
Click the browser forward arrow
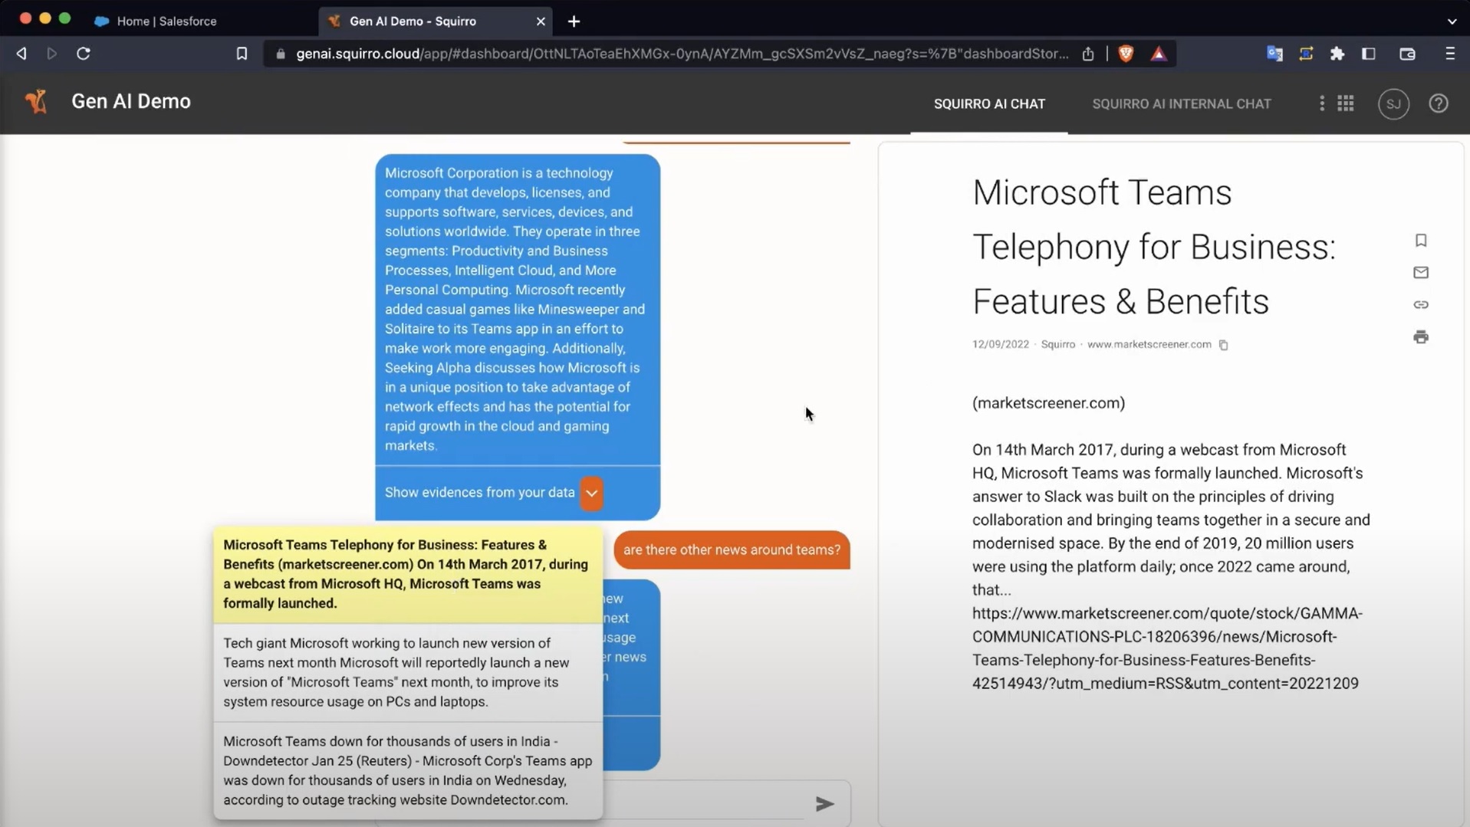52,54
